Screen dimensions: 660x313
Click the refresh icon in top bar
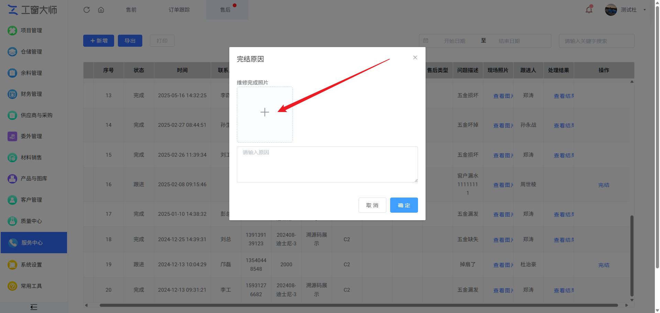[x=87, y=10]
